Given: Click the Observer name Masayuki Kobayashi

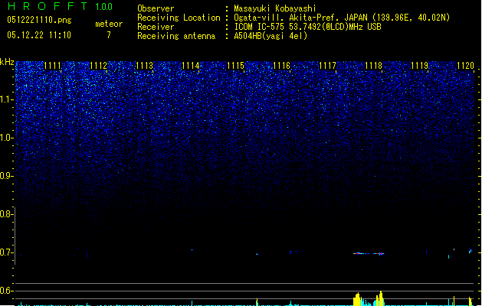Looking at the screenshot, I should 275,8.
